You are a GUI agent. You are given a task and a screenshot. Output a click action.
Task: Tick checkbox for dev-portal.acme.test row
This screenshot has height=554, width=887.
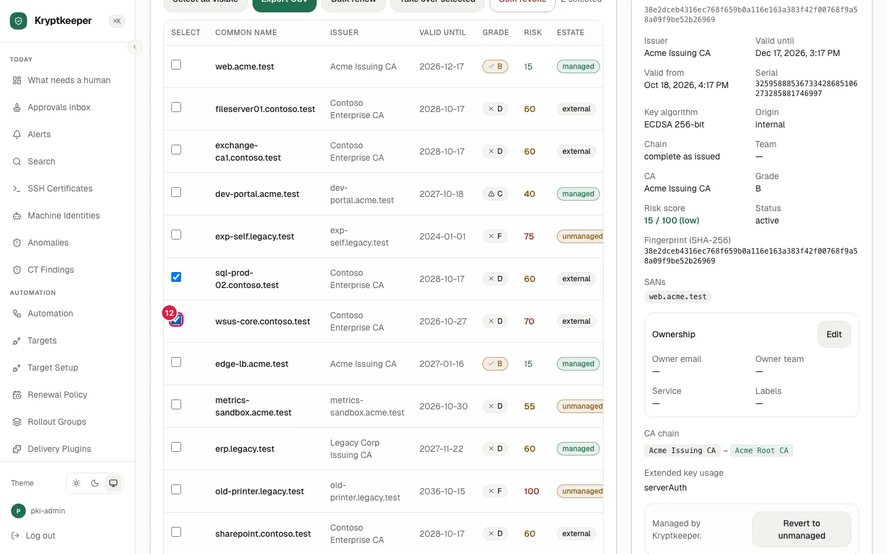pos(176,192)
